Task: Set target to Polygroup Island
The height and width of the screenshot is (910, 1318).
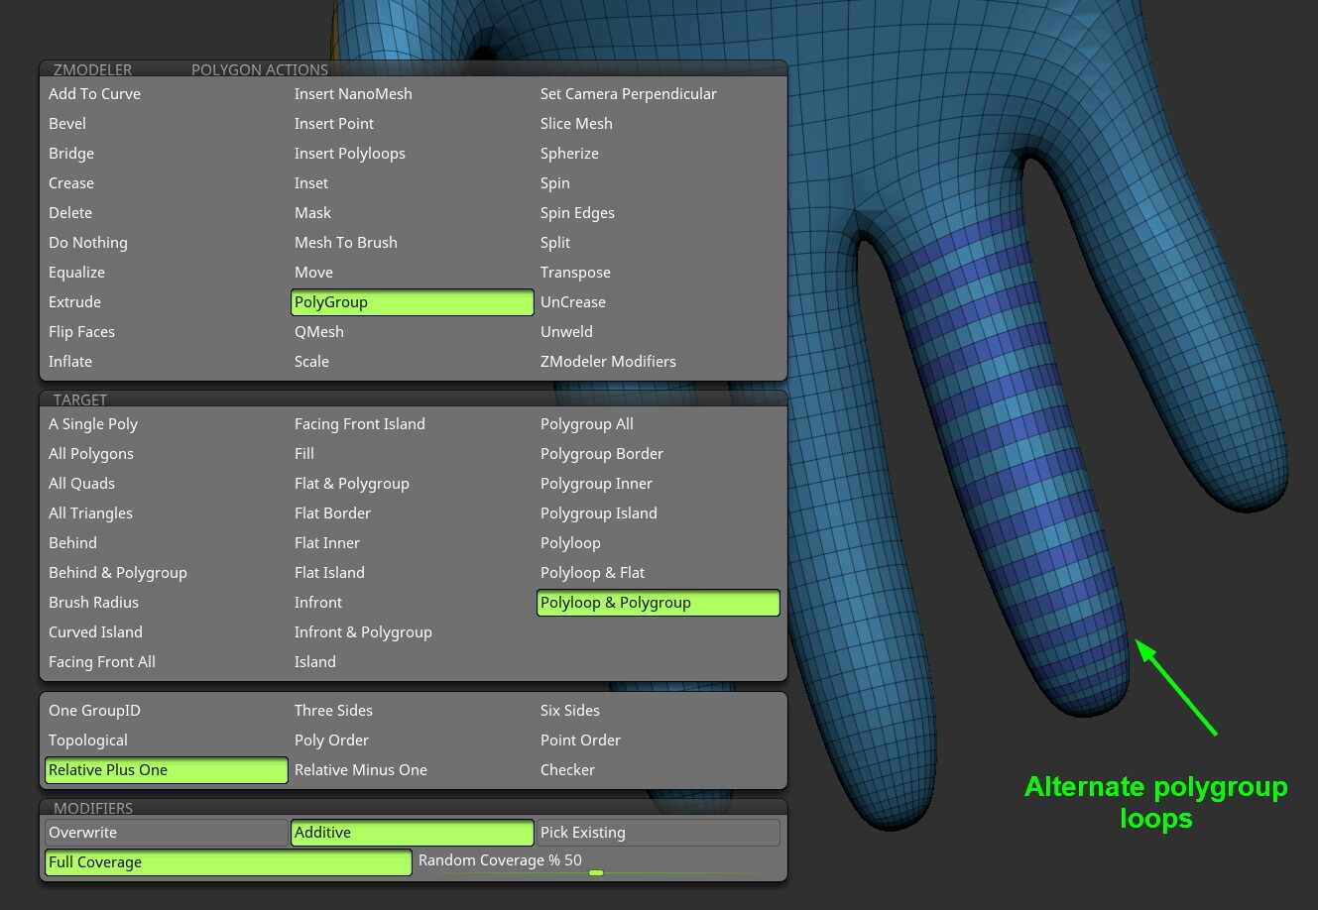Action: click(x=599, y=513)
